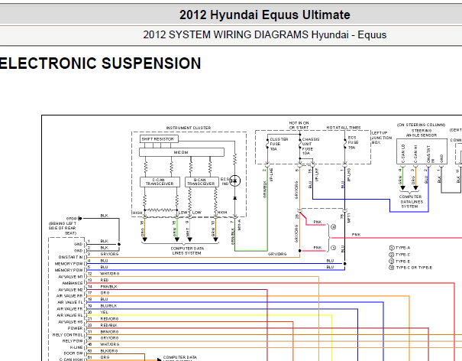Click the "AIR VALVE FL" pin label
This screenshot has width=462, height=361.
(70, 302)
